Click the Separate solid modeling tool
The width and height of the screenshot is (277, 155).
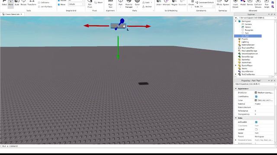[x=182, y=3]
